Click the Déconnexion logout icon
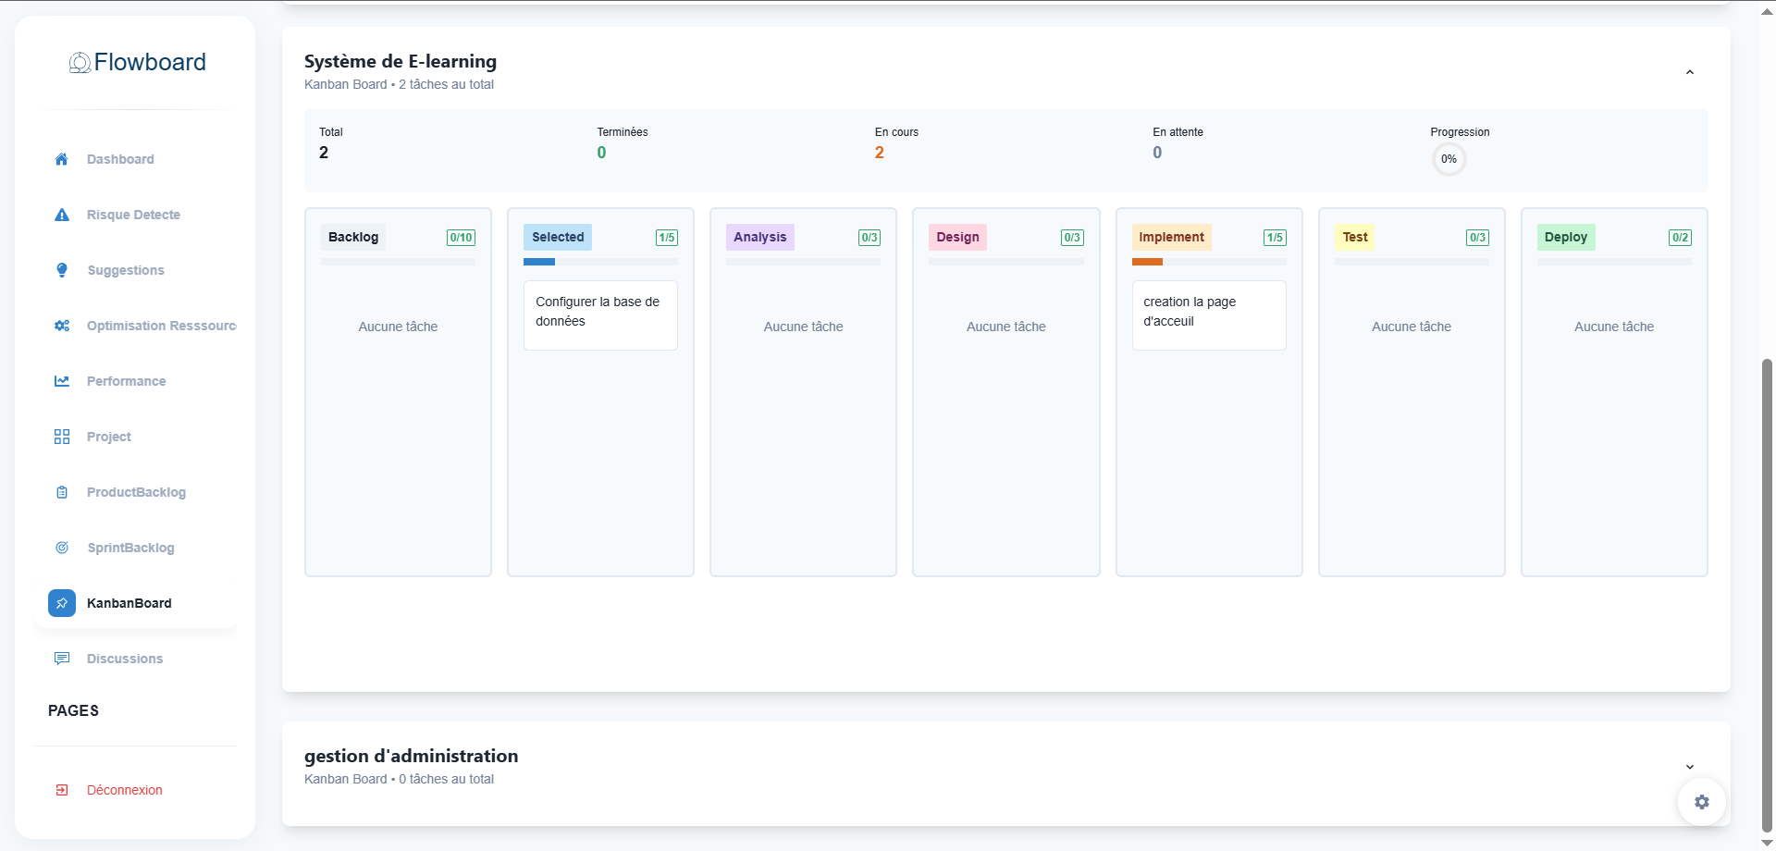The image size is (1776, 851). coord(62,790)
